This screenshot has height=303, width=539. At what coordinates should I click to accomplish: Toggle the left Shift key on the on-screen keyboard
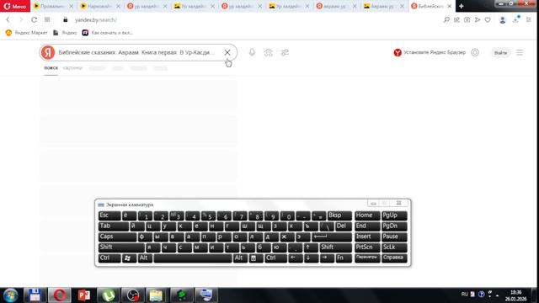click(121, 247)
